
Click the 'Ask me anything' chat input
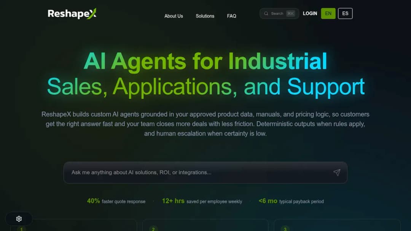[x=205, y=172]
